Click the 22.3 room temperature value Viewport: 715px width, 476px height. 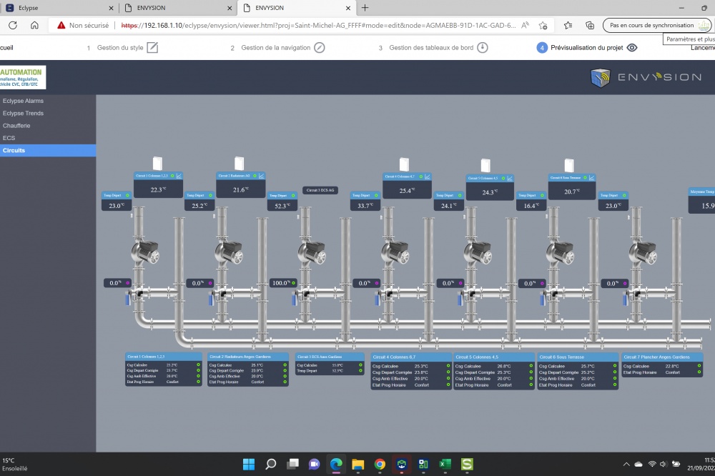tap(158, 189)
